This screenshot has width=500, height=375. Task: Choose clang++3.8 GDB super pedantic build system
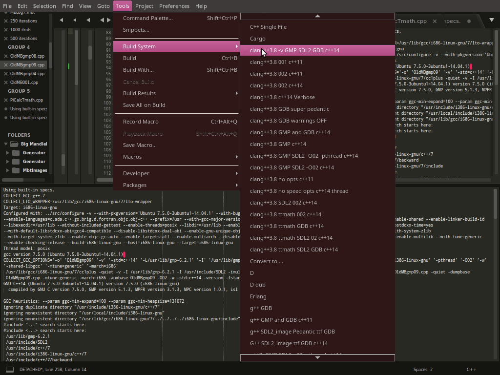pyautogui.click(x=289, y=109)
